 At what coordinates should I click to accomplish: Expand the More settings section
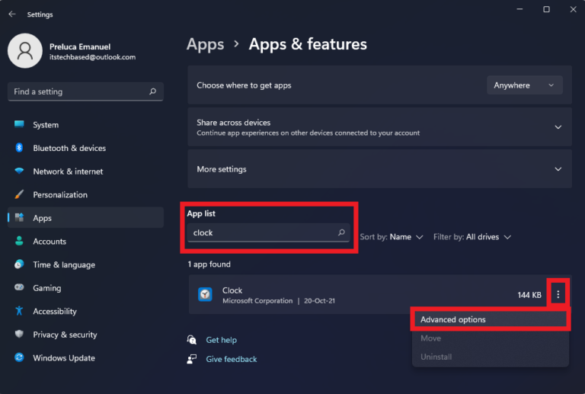[558, 169]
